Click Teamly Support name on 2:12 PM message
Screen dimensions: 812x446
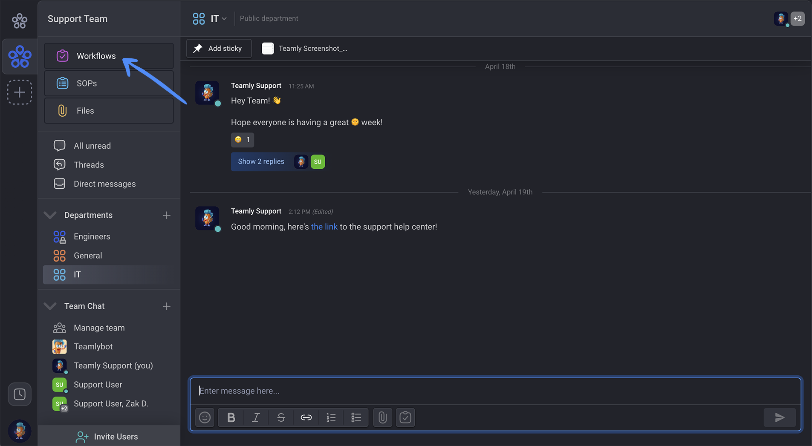pyautogui.click(x=256, y=211)
